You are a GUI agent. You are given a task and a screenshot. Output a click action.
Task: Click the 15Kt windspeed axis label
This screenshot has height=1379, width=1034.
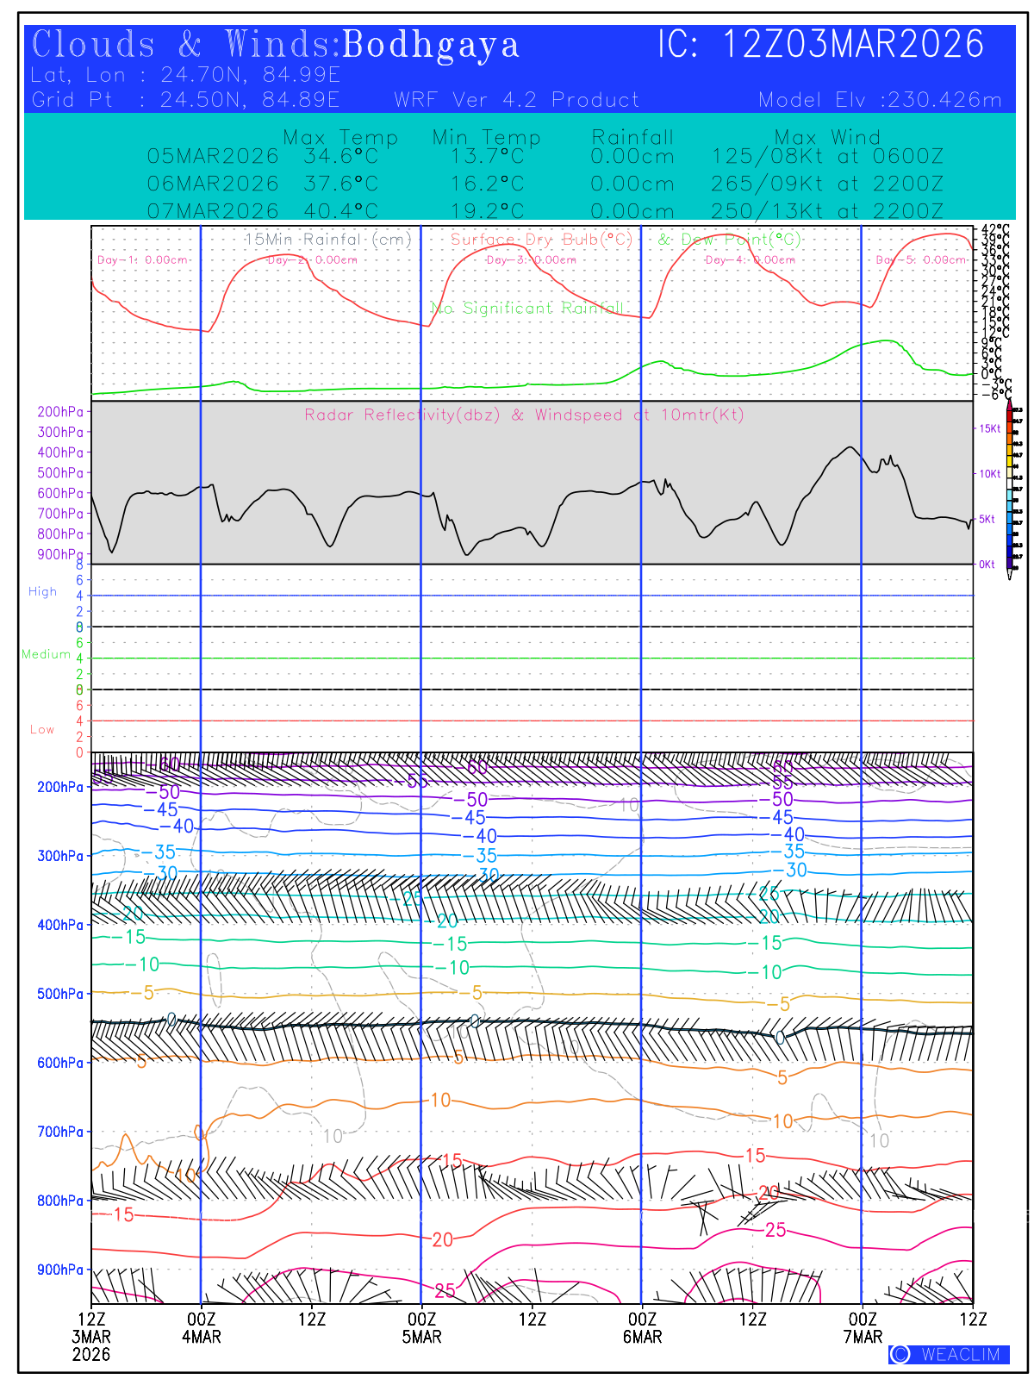tap(987, 428)
